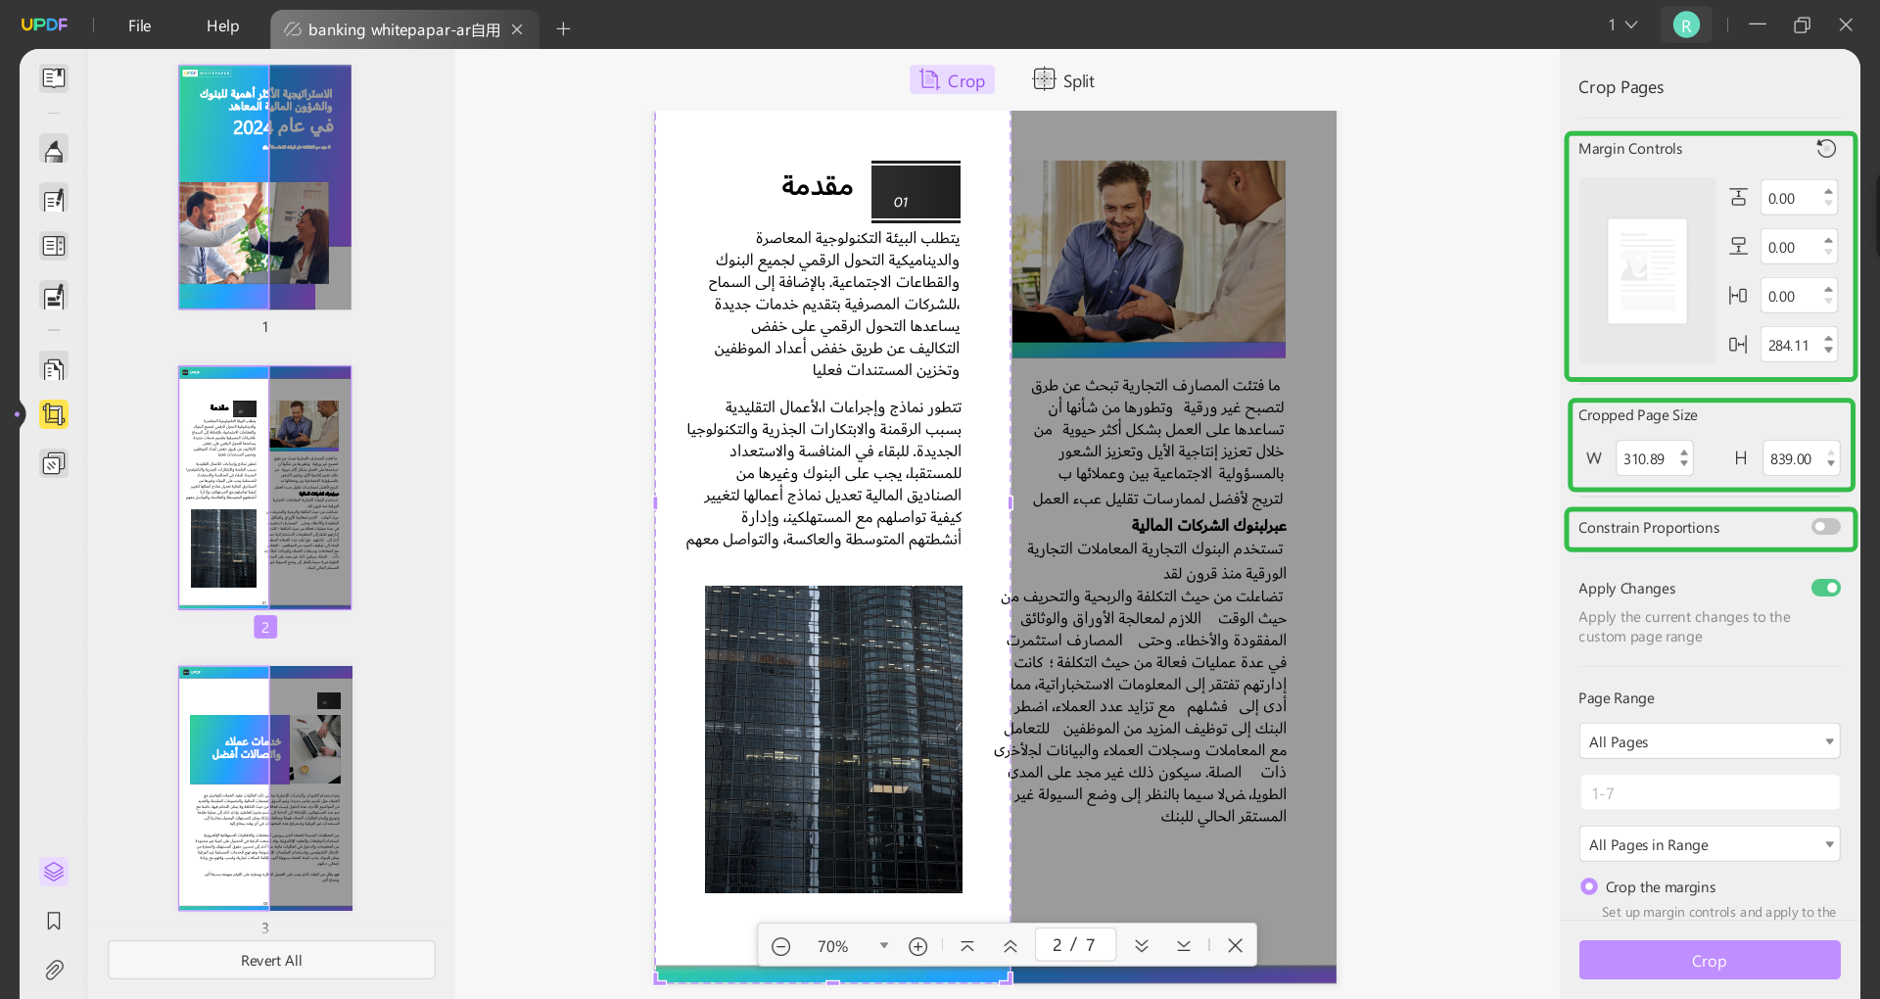Open the user account avatar R
This screenshot has width=1880, height=999.
[1686, 25]
